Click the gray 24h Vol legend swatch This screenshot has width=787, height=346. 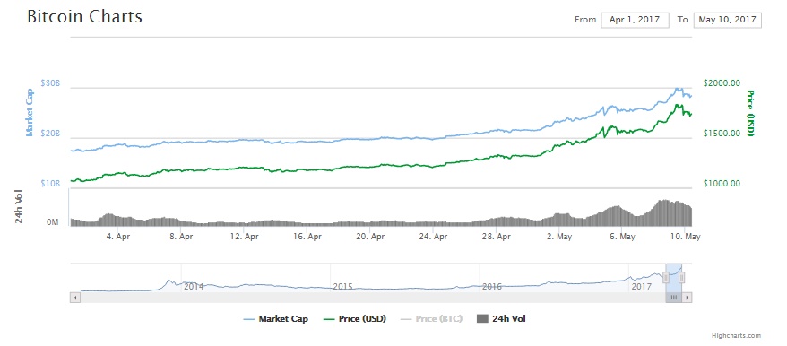(x=482, y=318)
